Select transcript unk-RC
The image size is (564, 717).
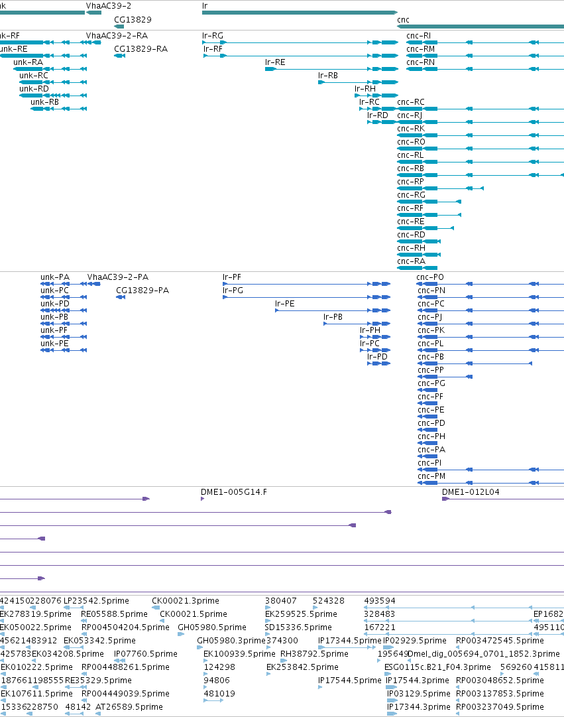[x=34, y=76]
